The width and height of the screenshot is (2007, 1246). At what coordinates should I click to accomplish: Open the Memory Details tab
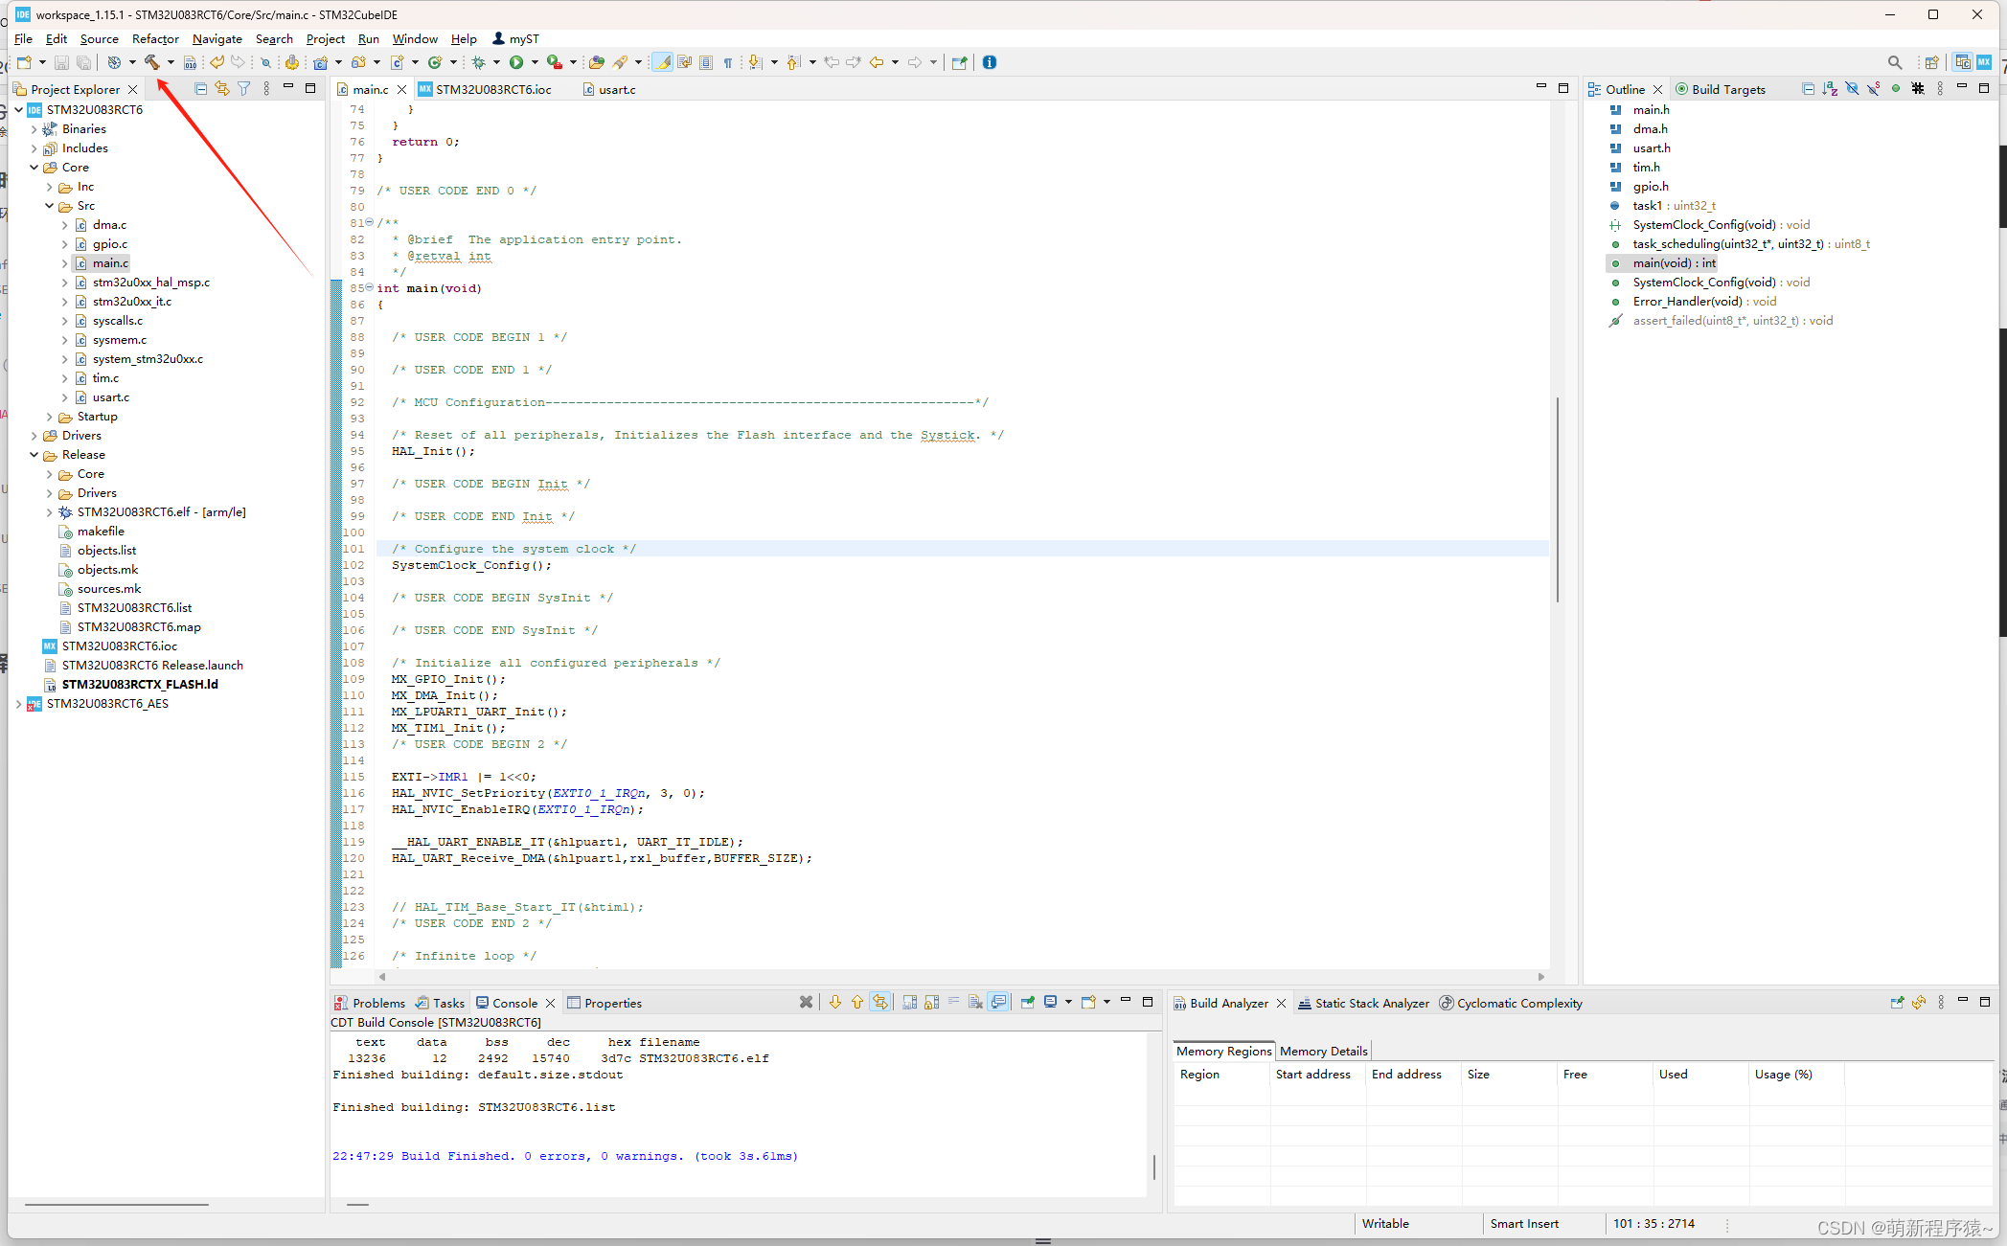1323,1051
